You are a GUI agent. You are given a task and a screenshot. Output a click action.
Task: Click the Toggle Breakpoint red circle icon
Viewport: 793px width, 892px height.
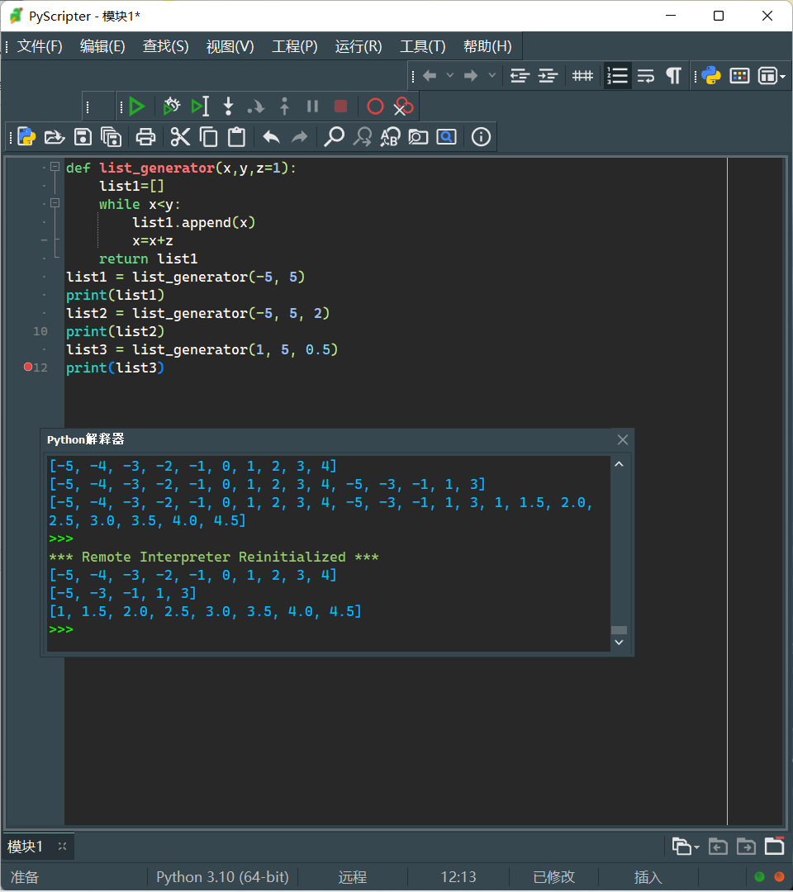375,107
